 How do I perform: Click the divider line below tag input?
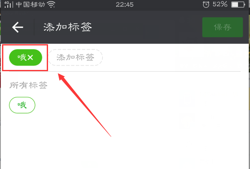(125, 72)
